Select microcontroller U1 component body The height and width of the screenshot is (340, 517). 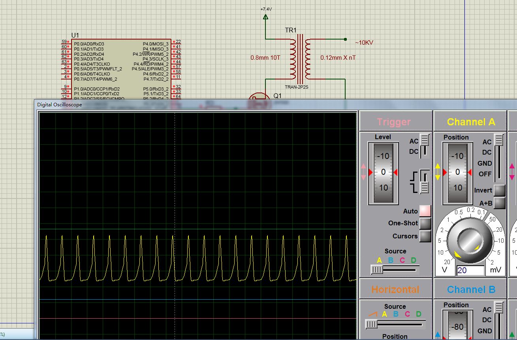pyautogui.click(x=121, y=70)
